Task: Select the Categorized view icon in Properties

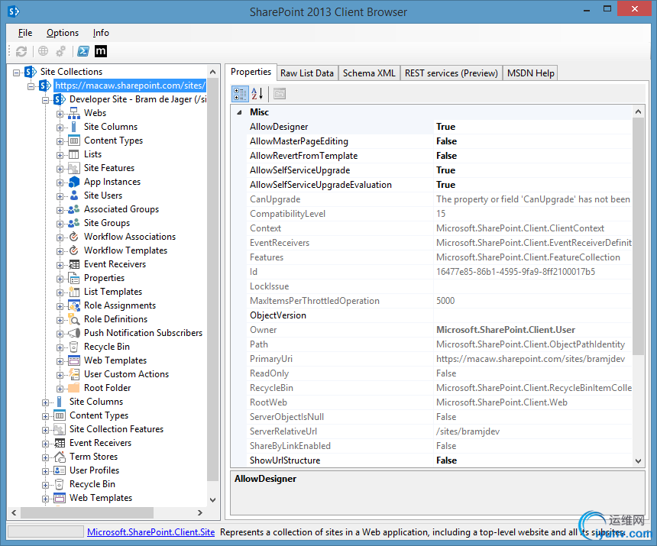Action: 240,94
